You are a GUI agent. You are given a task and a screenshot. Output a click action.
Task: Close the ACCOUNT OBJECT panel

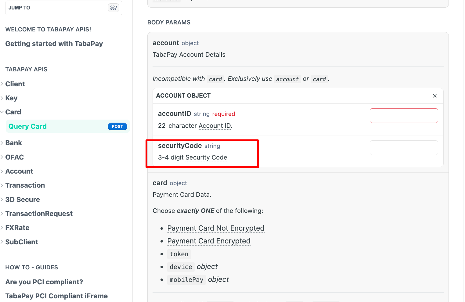[435, 96]
